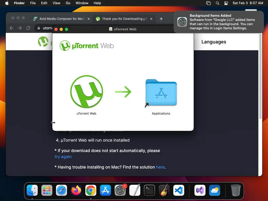Close the uTorrent Web installer window
The height and width of the screenshot is (201, 268).
(x=56, y=29)
